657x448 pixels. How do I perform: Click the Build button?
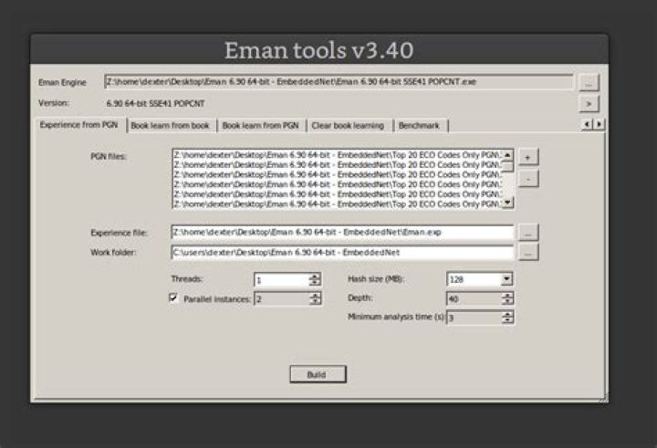(x=318, y=374)
